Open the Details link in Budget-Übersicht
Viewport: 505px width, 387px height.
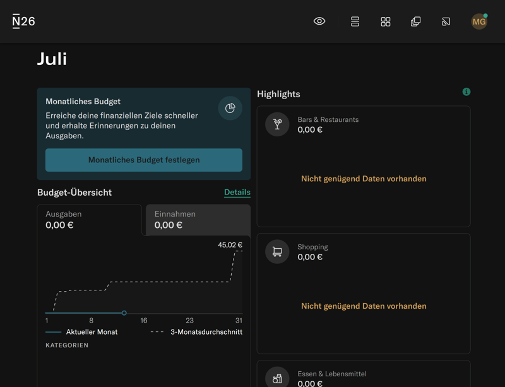(237, 193)
